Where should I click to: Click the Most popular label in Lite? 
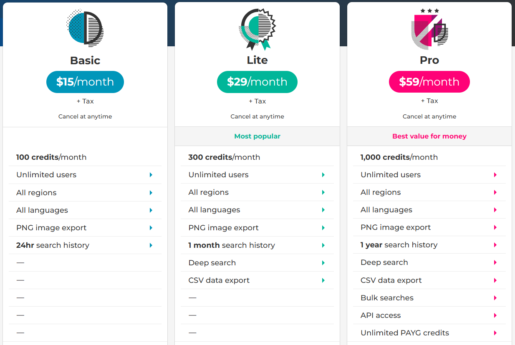point(257,136)
